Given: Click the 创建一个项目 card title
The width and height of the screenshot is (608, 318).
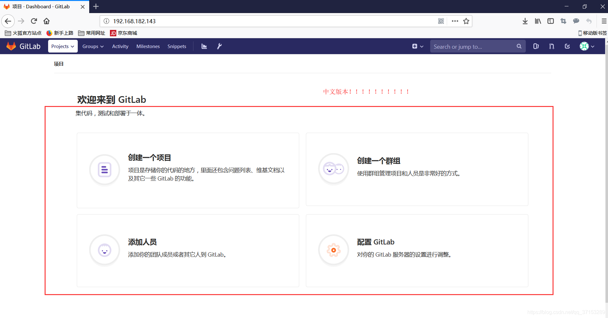Looking at the screenshot, I should pyautogui.click(x=149, y=158).
